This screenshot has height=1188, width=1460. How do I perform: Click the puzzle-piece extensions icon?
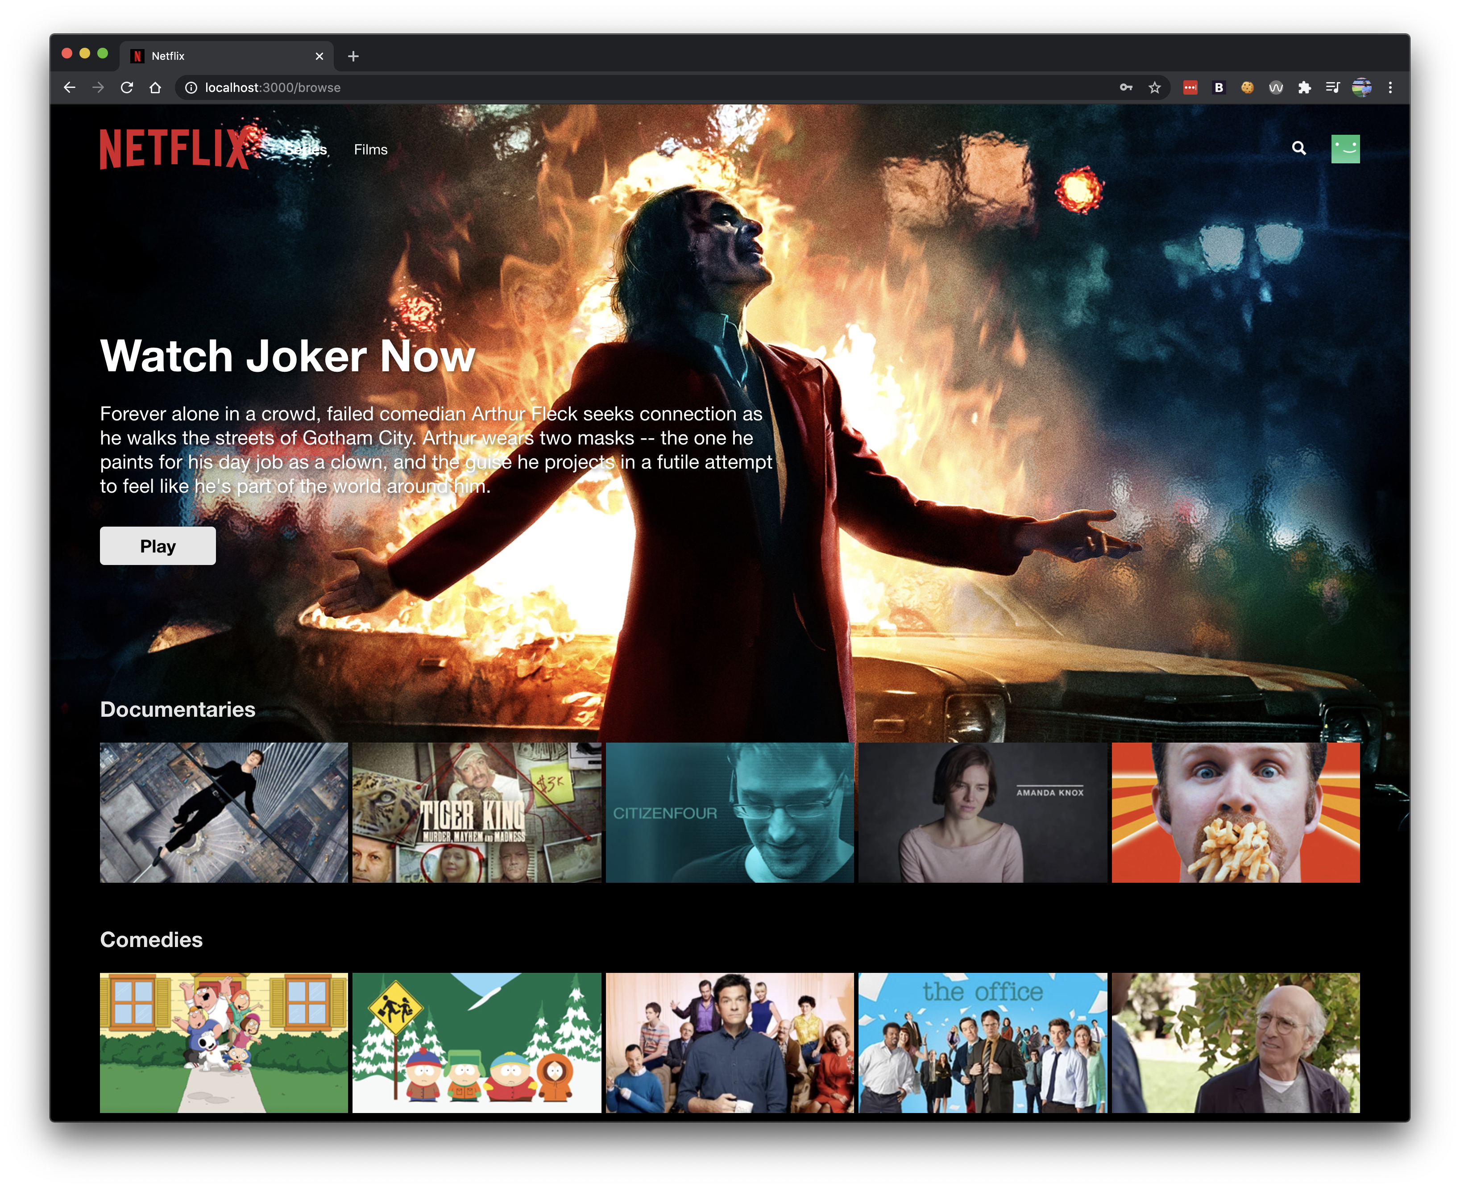click(1305, 87)
